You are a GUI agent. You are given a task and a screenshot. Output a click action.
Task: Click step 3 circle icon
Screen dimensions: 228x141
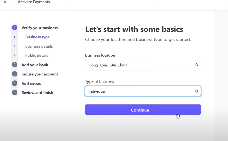point(15,74)
